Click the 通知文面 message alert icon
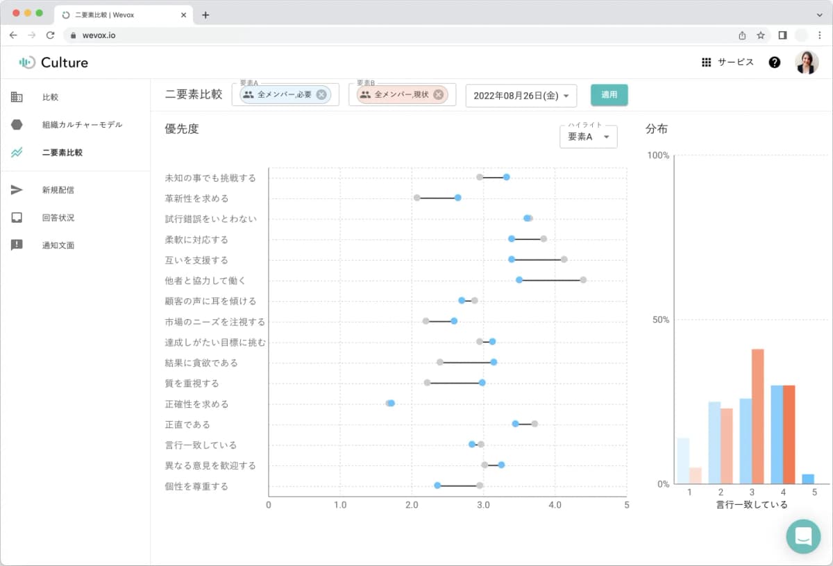Viewport: 833px width, 566px height. [x=17, y=245]
